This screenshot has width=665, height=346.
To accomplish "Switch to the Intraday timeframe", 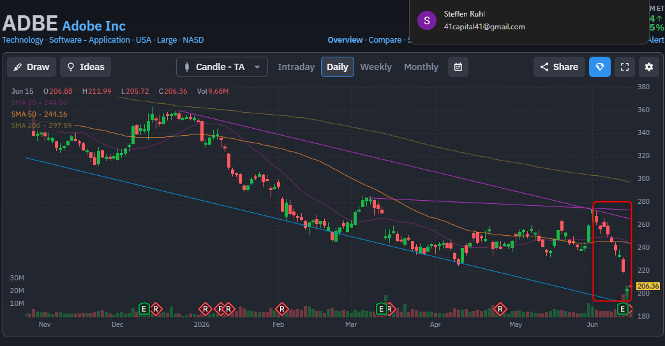I will pyautogui.click(x=296, y=67).
